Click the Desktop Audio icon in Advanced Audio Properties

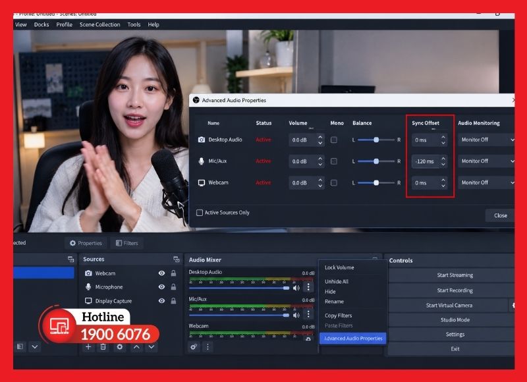(202, 140)
